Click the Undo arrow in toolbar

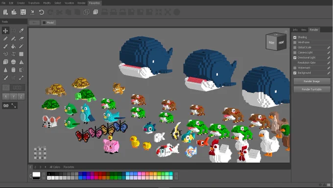(x=41, y=12)
